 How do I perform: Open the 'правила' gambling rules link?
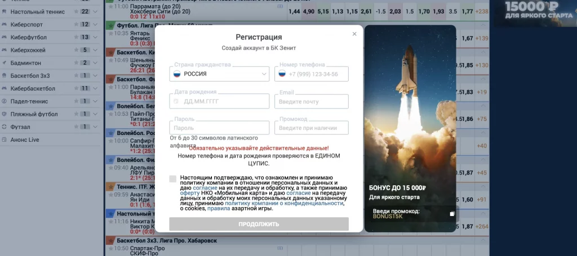click(219, 208)
